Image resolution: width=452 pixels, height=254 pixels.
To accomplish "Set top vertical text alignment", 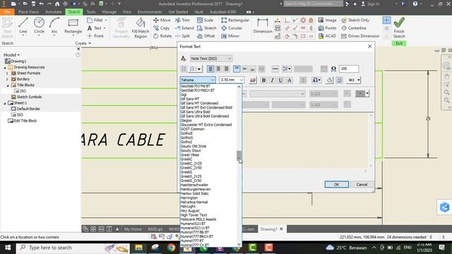I will [237, 69].
